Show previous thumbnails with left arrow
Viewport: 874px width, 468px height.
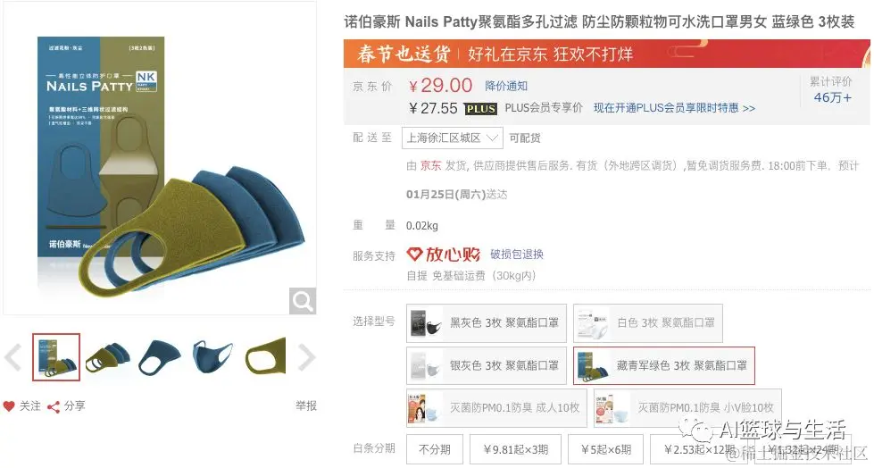tap(12, 357)
